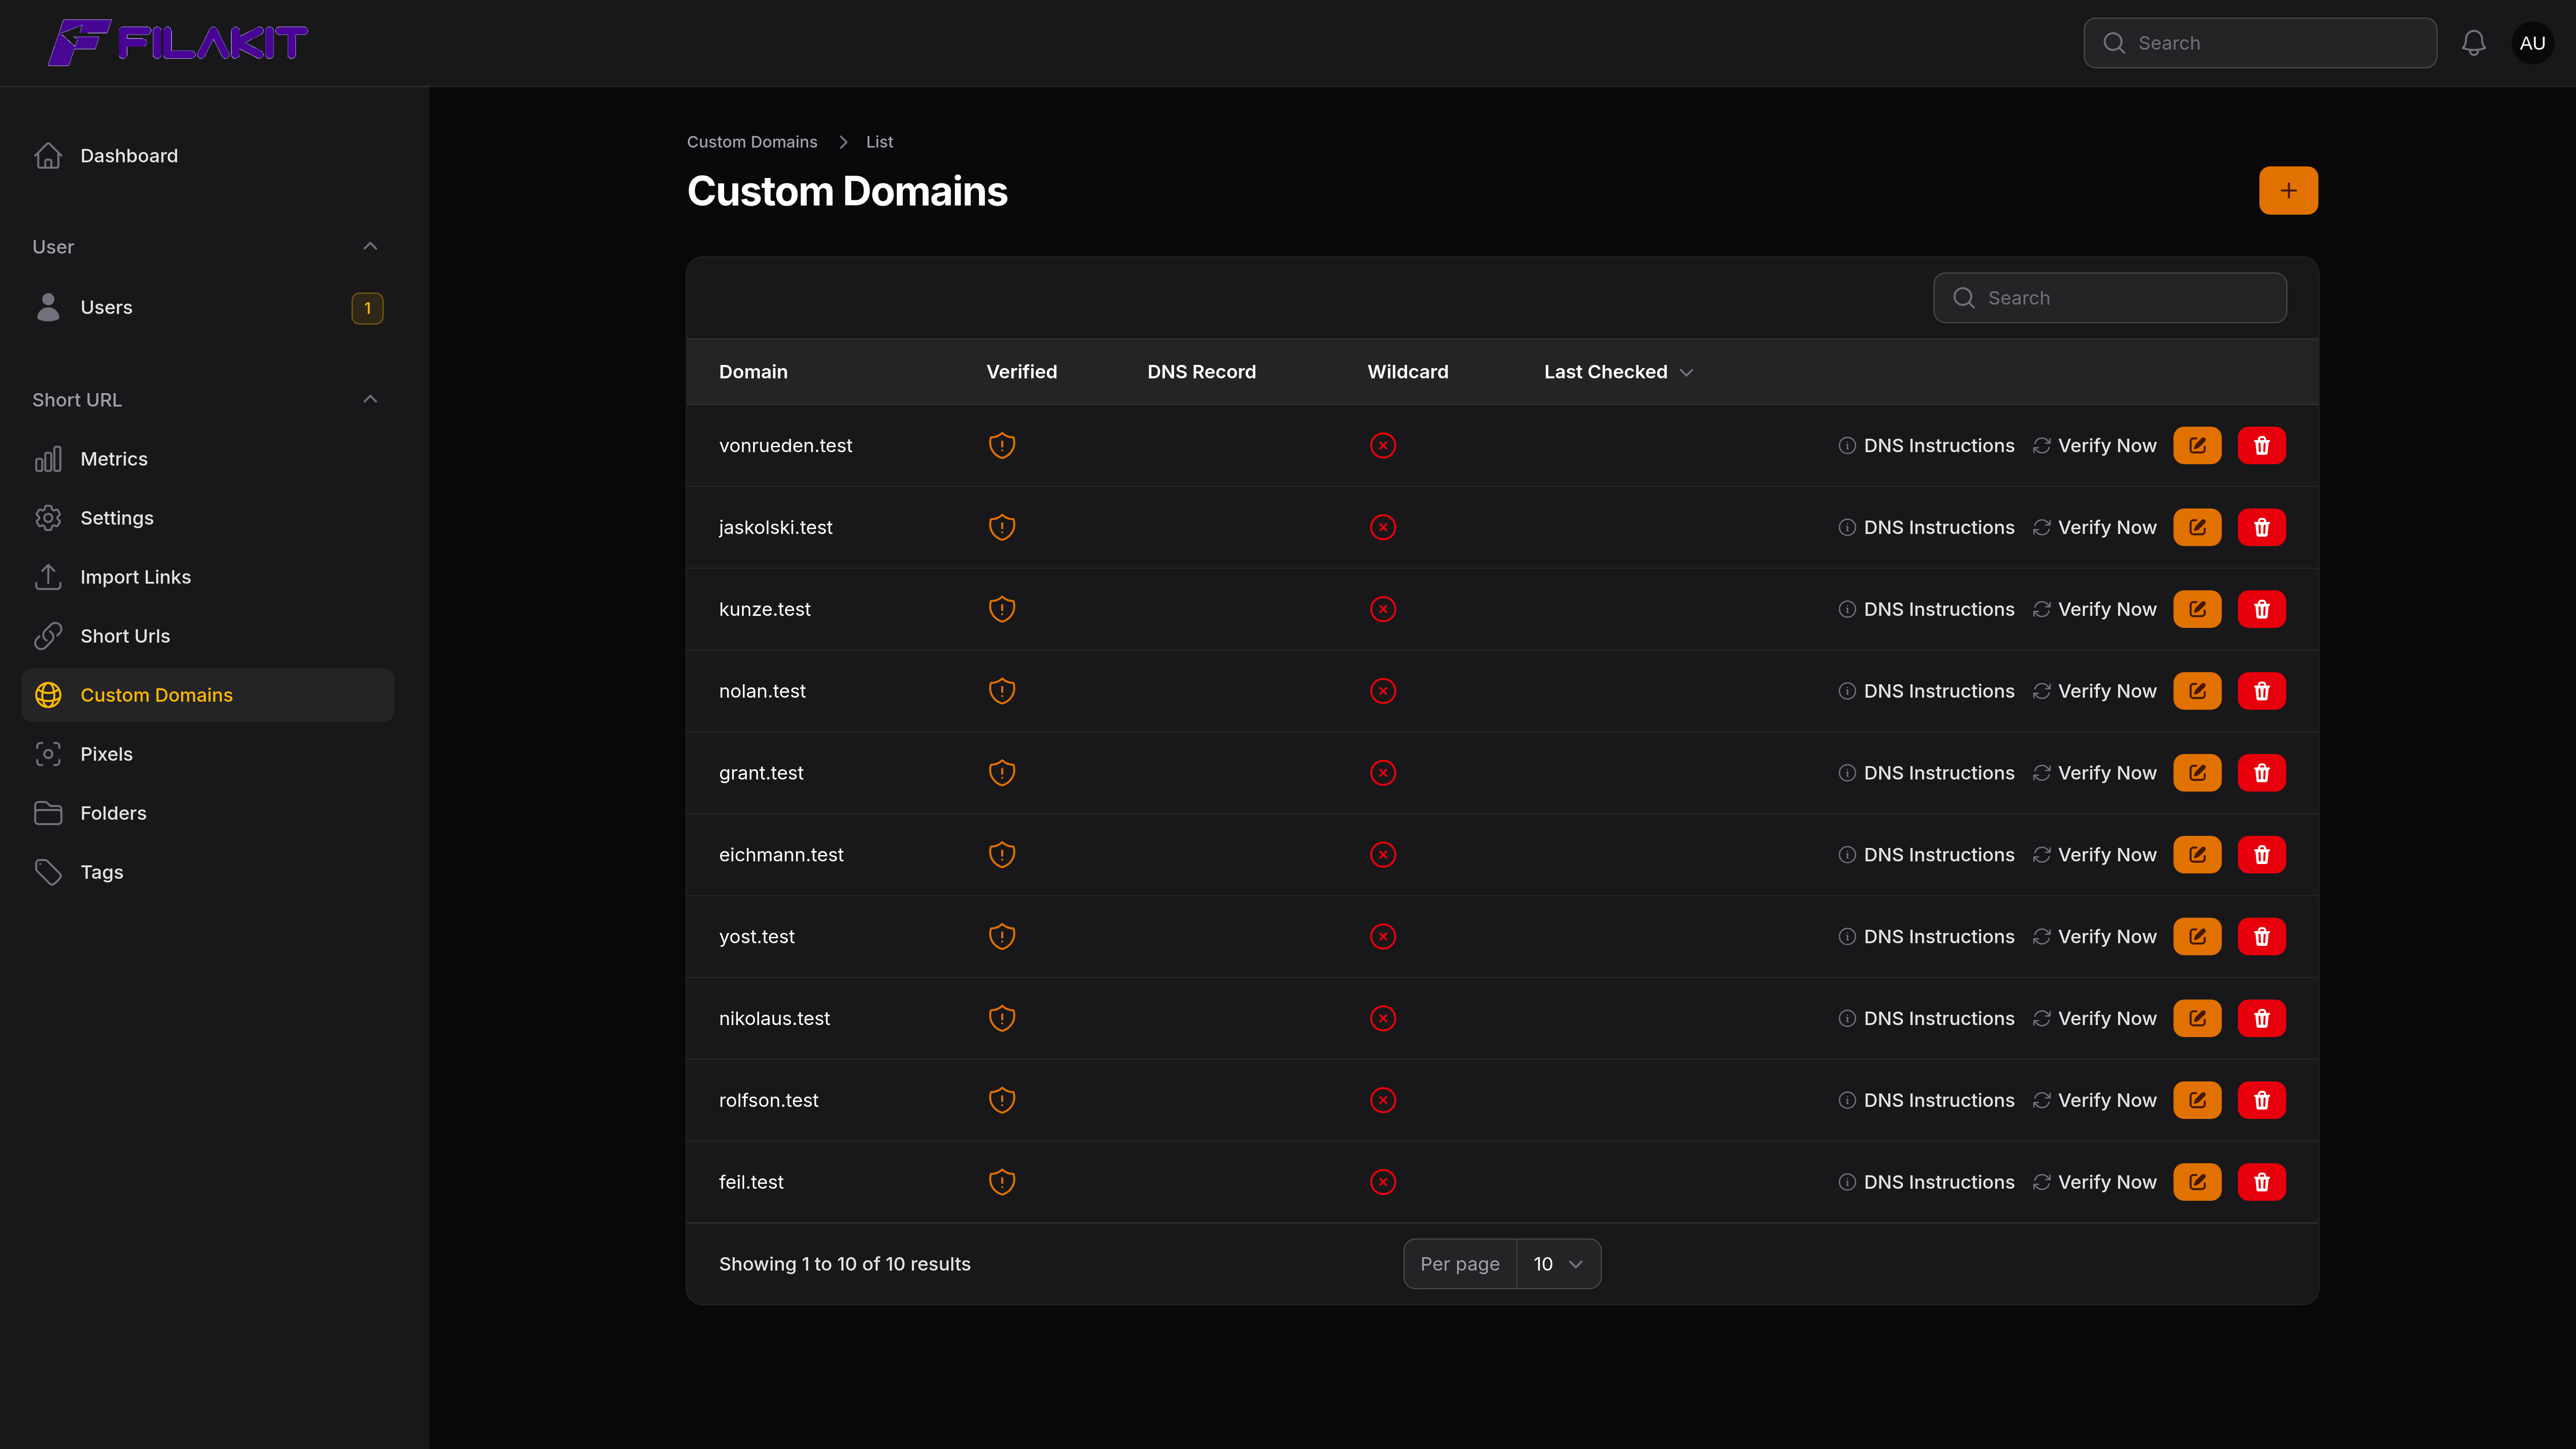Edit the eichmann.test domain

pos(2197,855)
